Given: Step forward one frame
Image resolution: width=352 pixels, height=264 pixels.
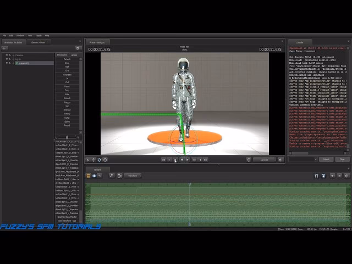Looking at the screenshot, I should click(x=194, y=160).
